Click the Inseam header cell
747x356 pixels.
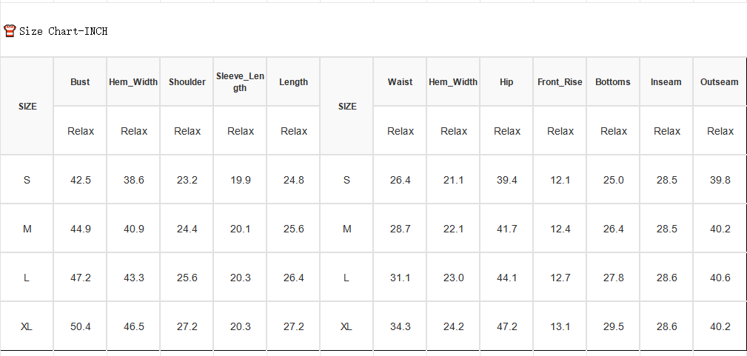tap(666, 82)
